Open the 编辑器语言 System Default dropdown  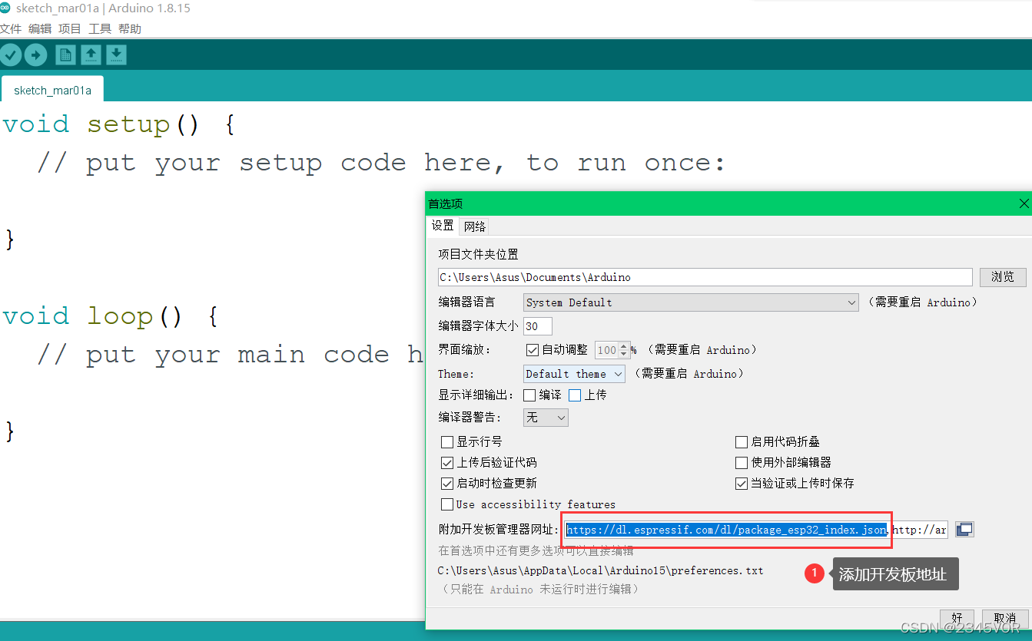click(691, 302)
